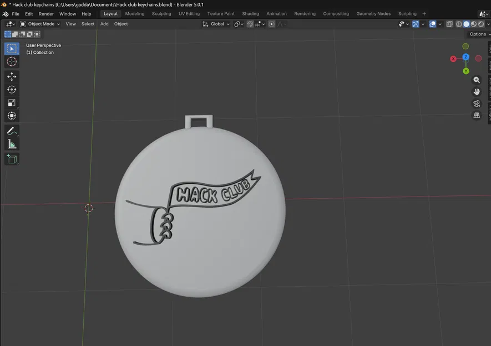Screen dimensions: 491x346
Task: Activate the Cursor tool
Action: 12,61
